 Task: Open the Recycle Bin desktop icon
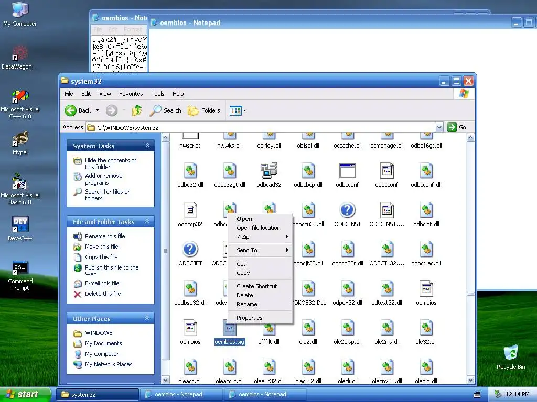point(511,357)
